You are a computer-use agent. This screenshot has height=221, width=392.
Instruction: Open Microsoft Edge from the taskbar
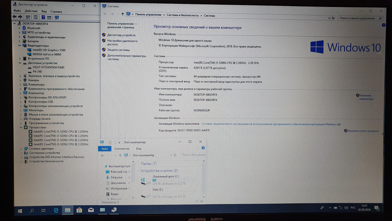point(56,210)
